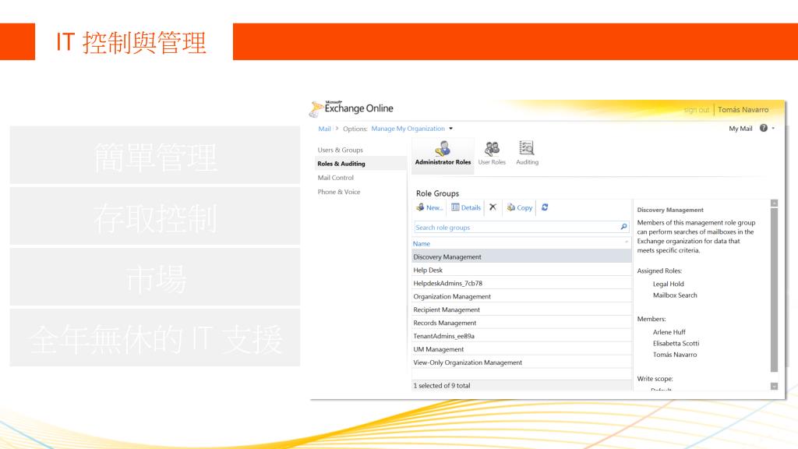Click the Tomás Navarro user name in header
This screenshot has width=798, height=449.
point(743,109)
